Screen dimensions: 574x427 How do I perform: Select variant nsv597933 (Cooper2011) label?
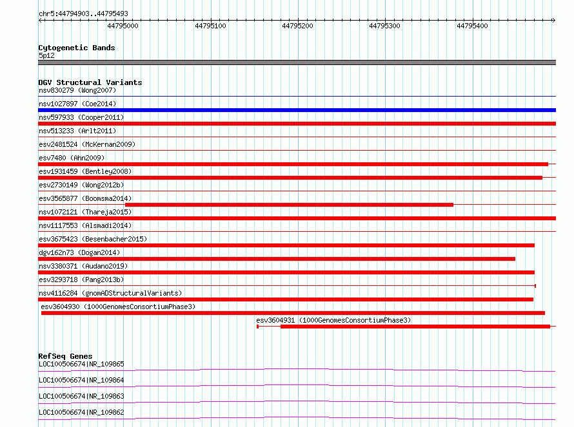81,117
